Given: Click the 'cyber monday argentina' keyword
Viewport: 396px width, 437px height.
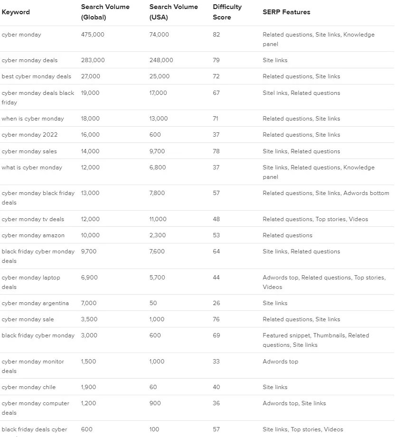Looking at the screenshot, I should click(x=35, y=303).
